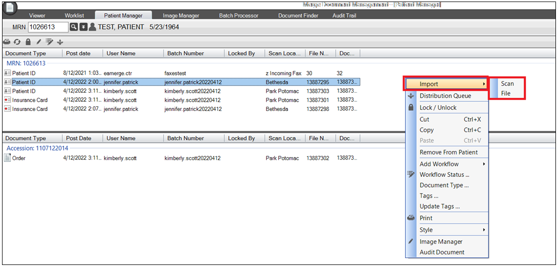Go to the Document Finder tab
Viewport: 559px width, 267px height.
[298, 16]
